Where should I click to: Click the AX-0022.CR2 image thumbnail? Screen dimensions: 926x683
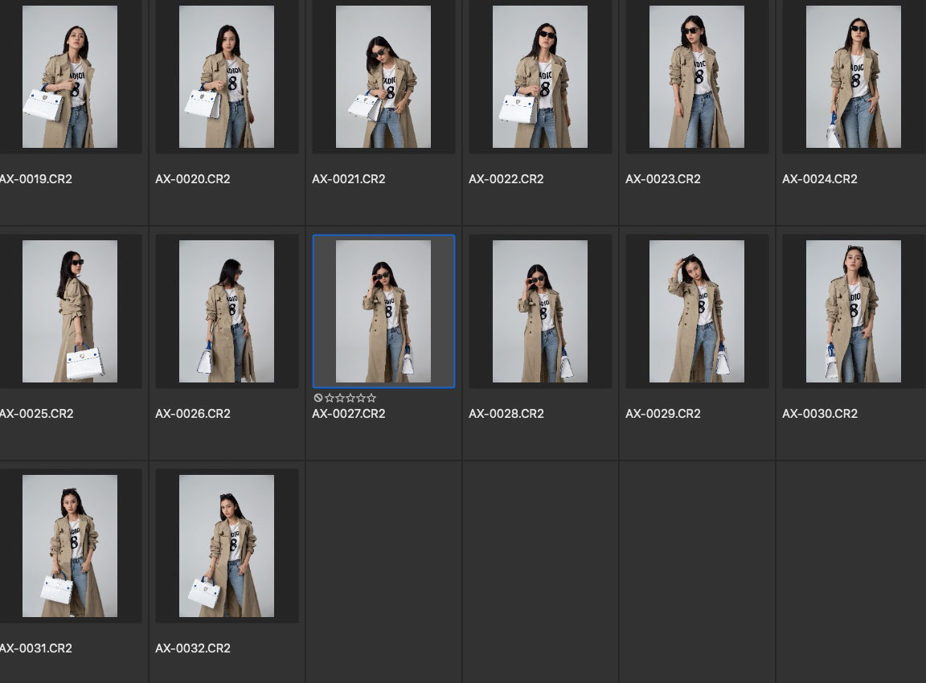tap(540, 77)
